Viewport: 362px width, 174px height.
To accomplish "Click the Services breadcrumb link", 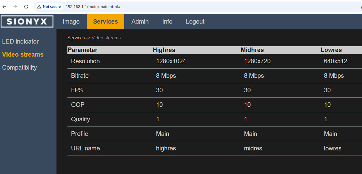I will point(76,38).
